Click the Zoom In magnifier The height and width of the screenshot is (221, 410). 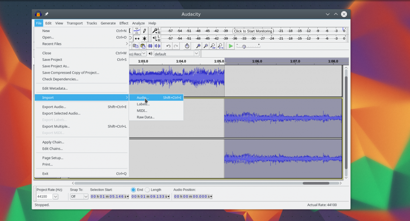click(x=198, y=46)
